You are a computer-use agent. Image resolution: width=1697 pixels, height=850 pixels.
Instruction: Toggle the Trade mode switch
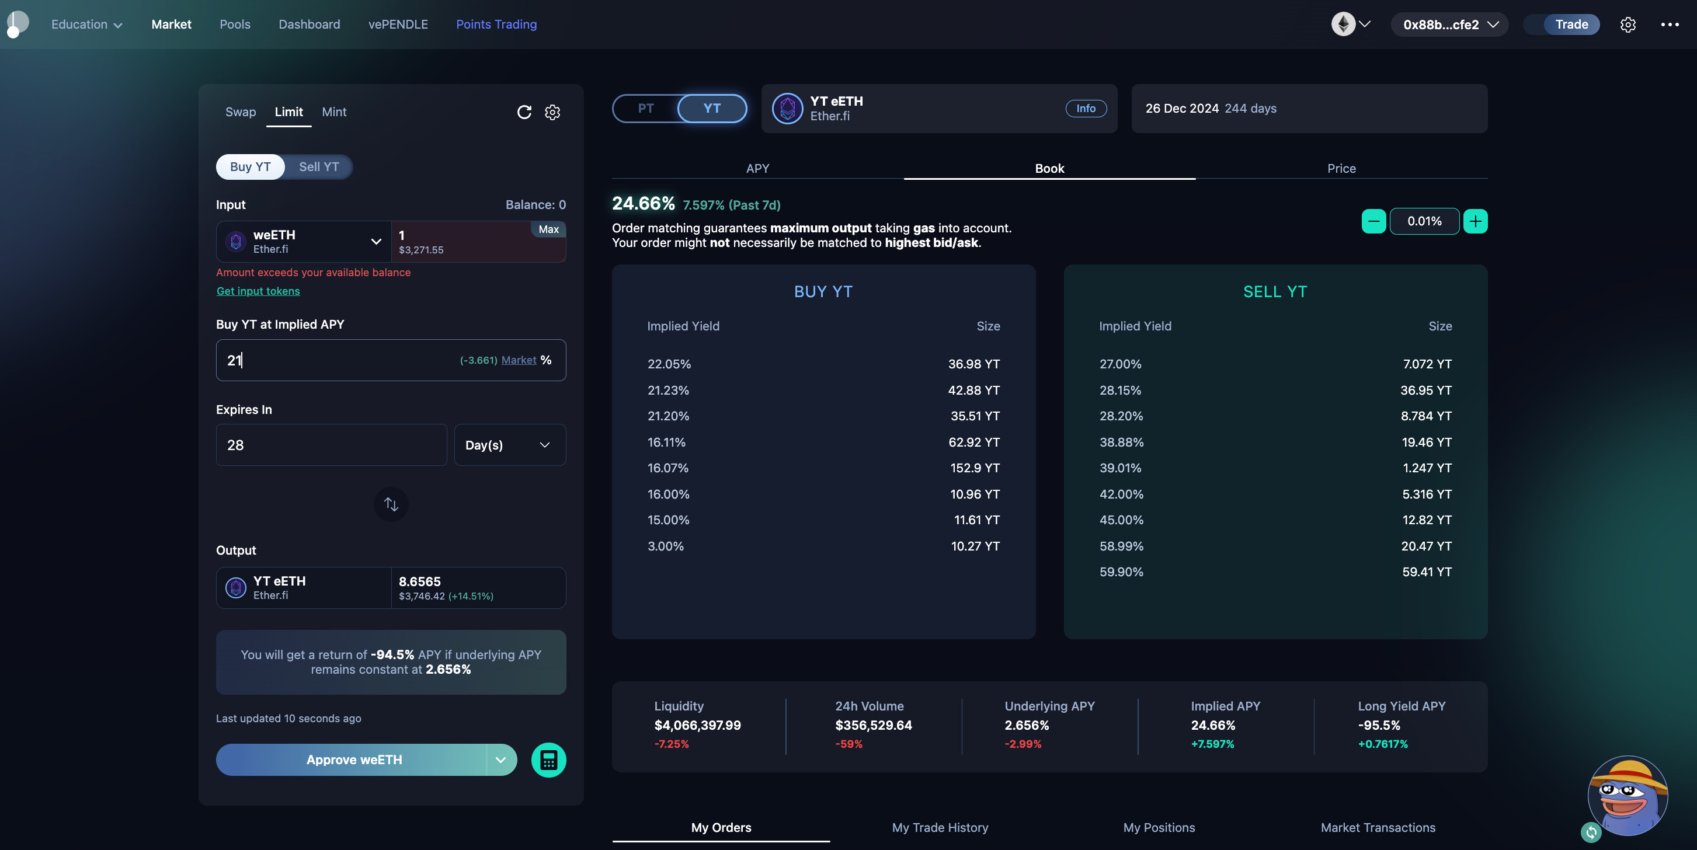1562,25
